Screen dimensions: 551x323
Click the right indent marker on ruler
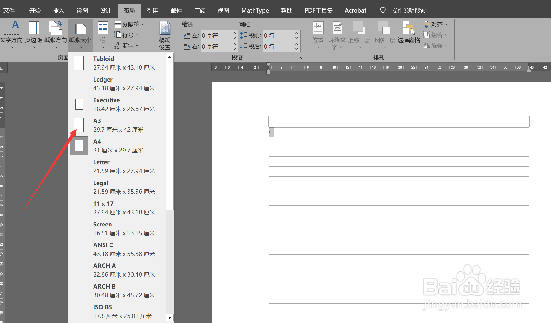coord(529,70)
